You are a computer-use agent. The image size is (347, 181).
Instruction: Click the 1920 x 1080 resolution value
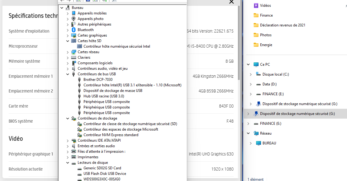pyautogui.click(x=222, y=169)
